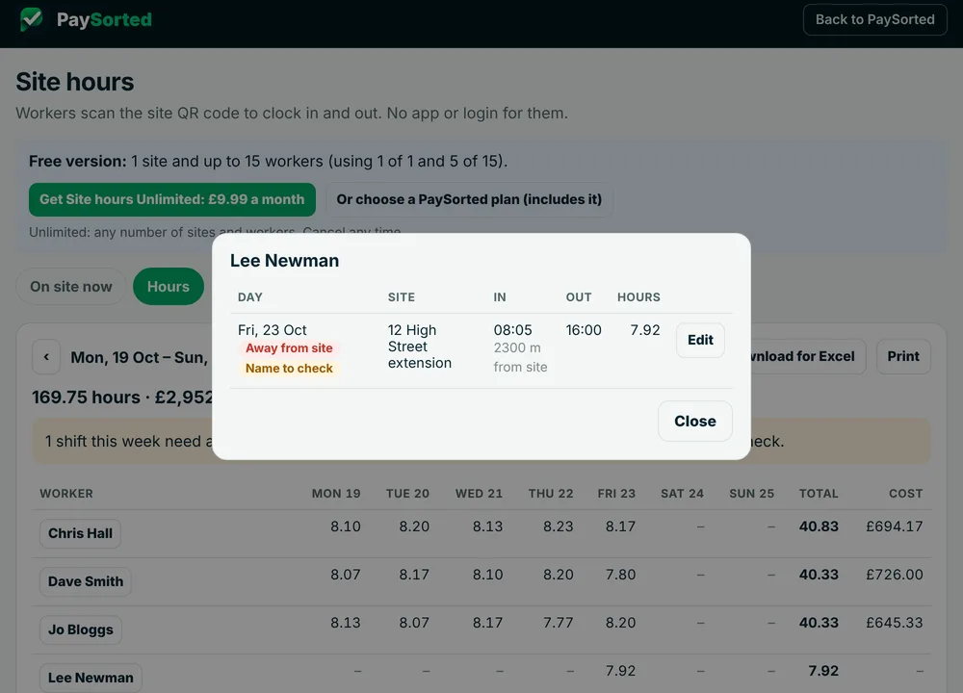Image resolution: width=963 pixels, height=693 pixels.
Task: Click the PaySorted green checkmark logo
Action: 32,19
